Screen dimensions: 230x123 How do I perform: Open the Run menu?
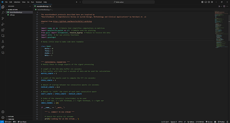[x=33, y=2]
